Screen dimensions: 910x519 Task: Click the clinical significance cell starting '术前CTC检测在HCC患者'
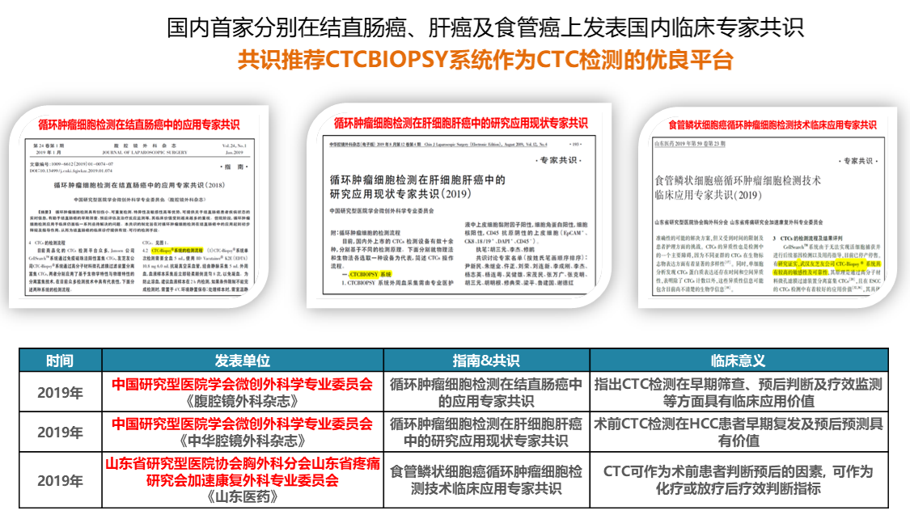click(x=739, y=432)
